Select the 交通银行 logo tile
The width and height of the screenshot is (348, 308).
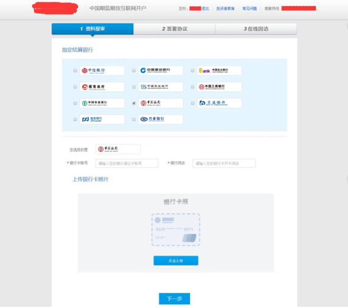pyautogui.click(x=219, y=103)
